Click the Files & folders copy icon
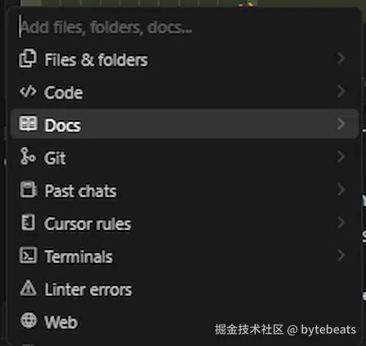This screenshot has width=366, height=346. pos(28,58)
